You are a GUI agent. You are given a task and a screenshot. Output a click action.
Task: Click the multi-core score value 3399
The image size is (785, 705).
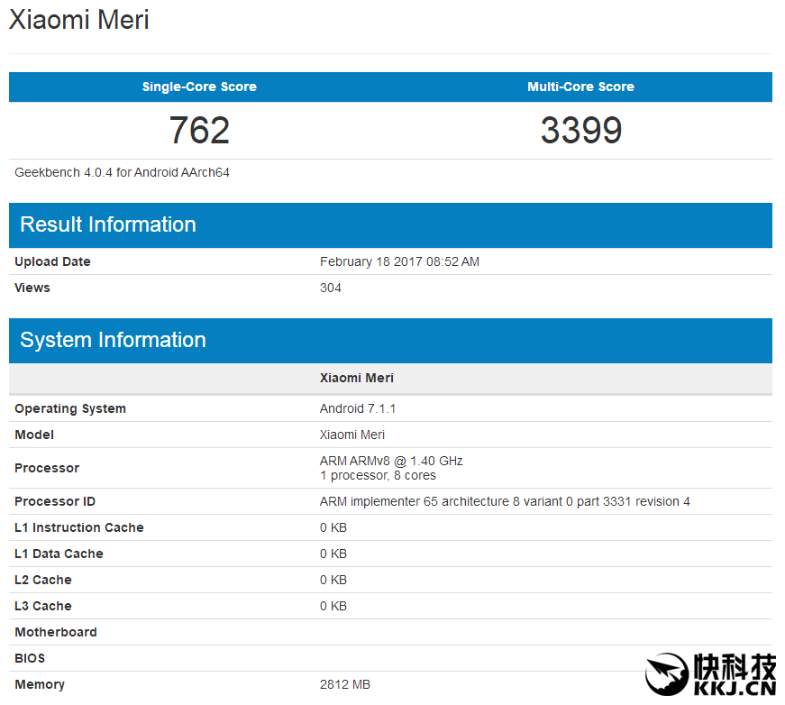(580, 131)
